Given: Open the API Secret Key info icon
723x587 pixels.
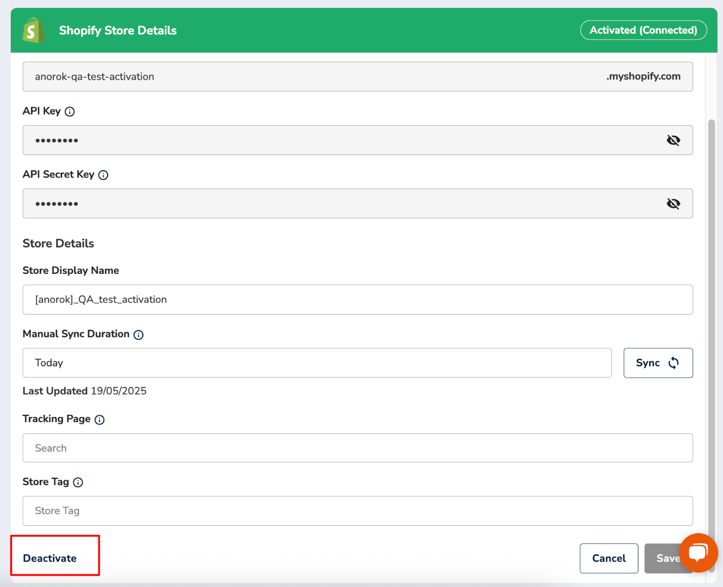Looking at the screenshot, I should (103, 175).
